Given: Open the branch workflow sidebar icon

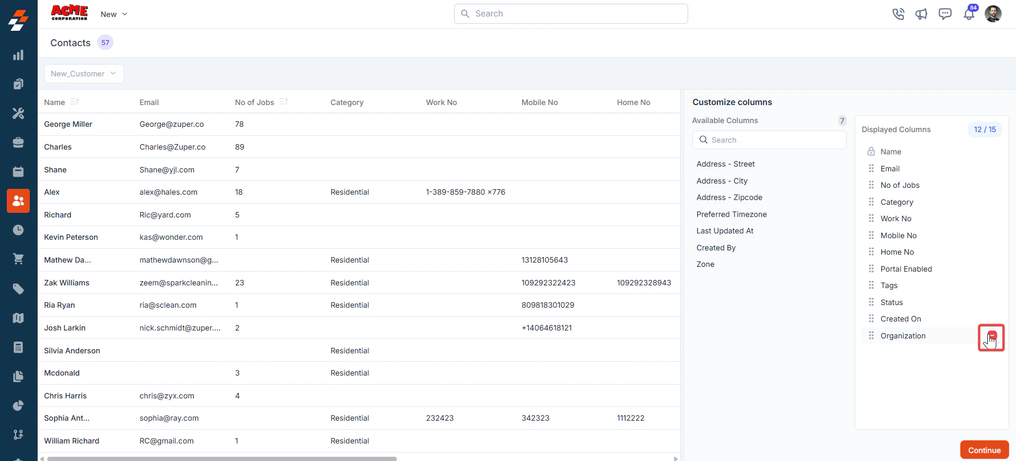Looking at the screenshot, I should coord(19,434).
